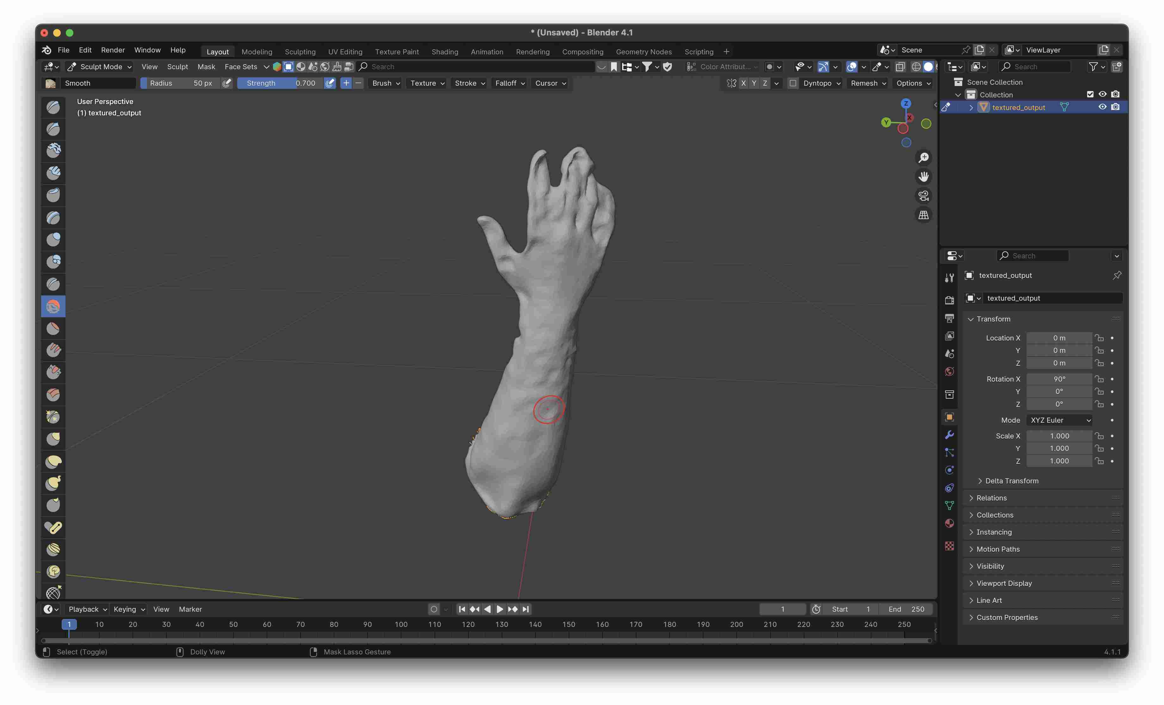1164x705 pixels.
Task: Select the Blob brush tool
Action: [53, 261]
